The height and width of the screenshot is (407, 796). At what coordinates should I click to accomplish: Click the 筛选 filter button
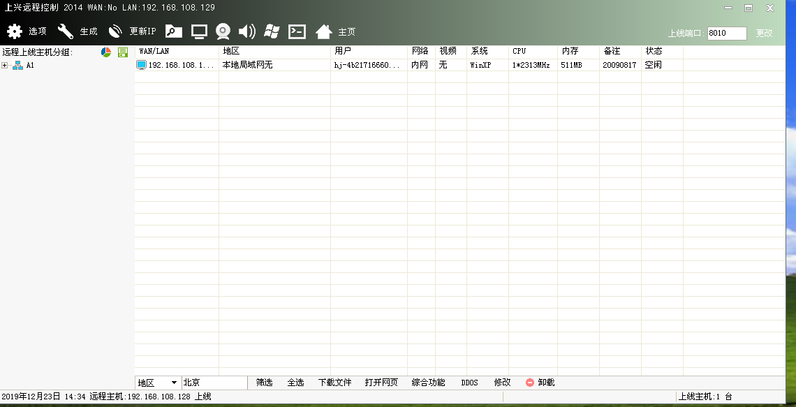coord(265,383)
